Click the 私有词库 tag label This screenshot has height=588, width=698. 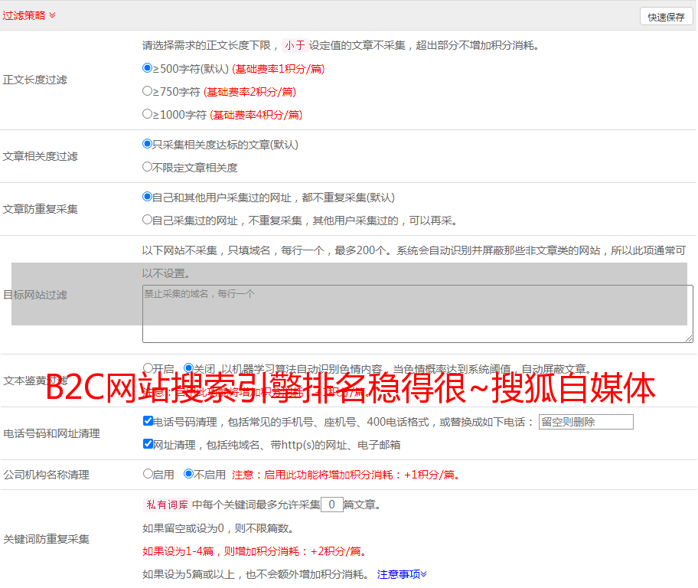coord(165,505)
